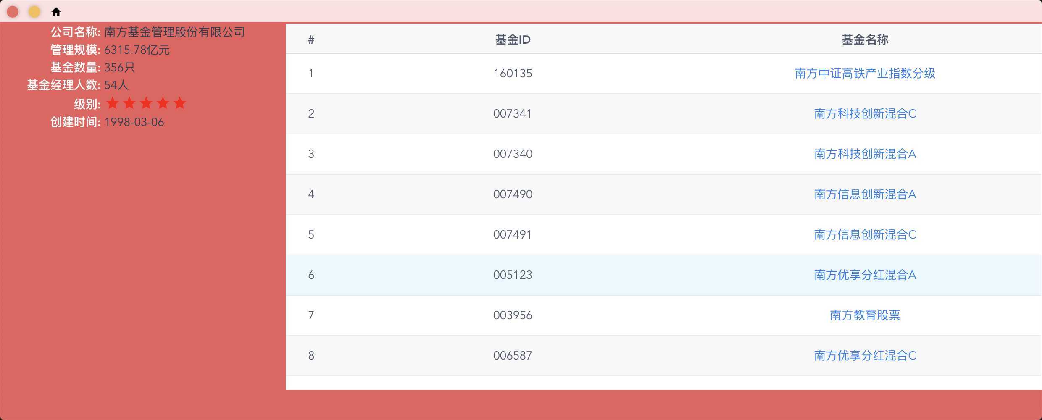Select fund ID 007490
Screen dimensions: 1042x420
point(513,194)
